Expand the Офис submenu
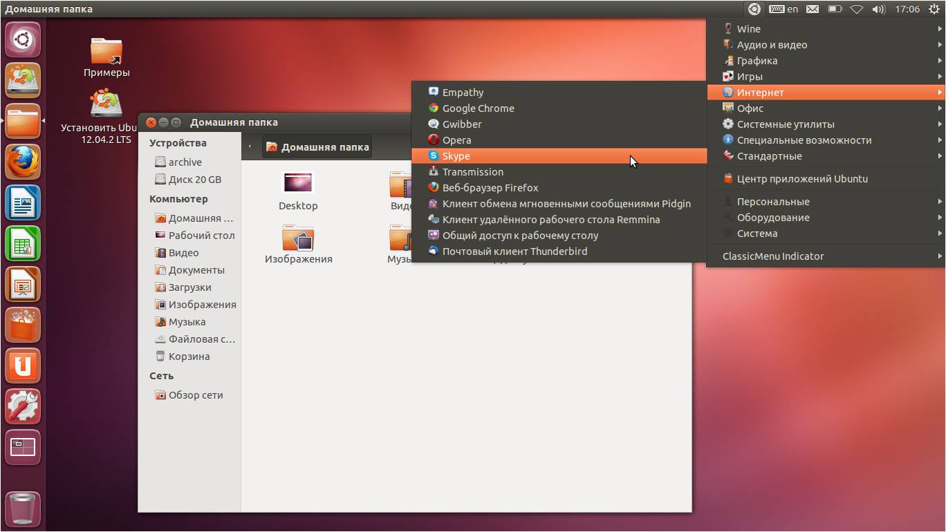 pos(826,108)
